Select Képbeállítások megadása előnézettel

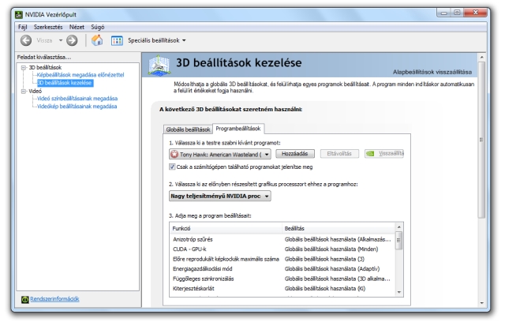80,75
